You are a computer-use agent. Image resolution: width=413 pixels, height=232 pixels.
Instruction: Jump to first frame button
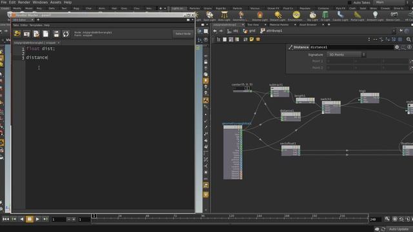[x=6, y=219]
